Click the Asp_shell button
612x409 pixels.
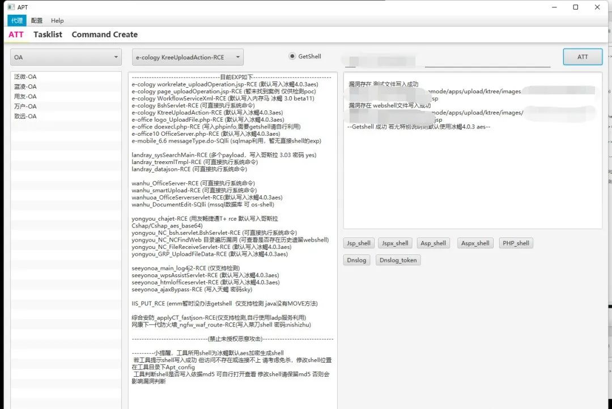tap(433, 243)
